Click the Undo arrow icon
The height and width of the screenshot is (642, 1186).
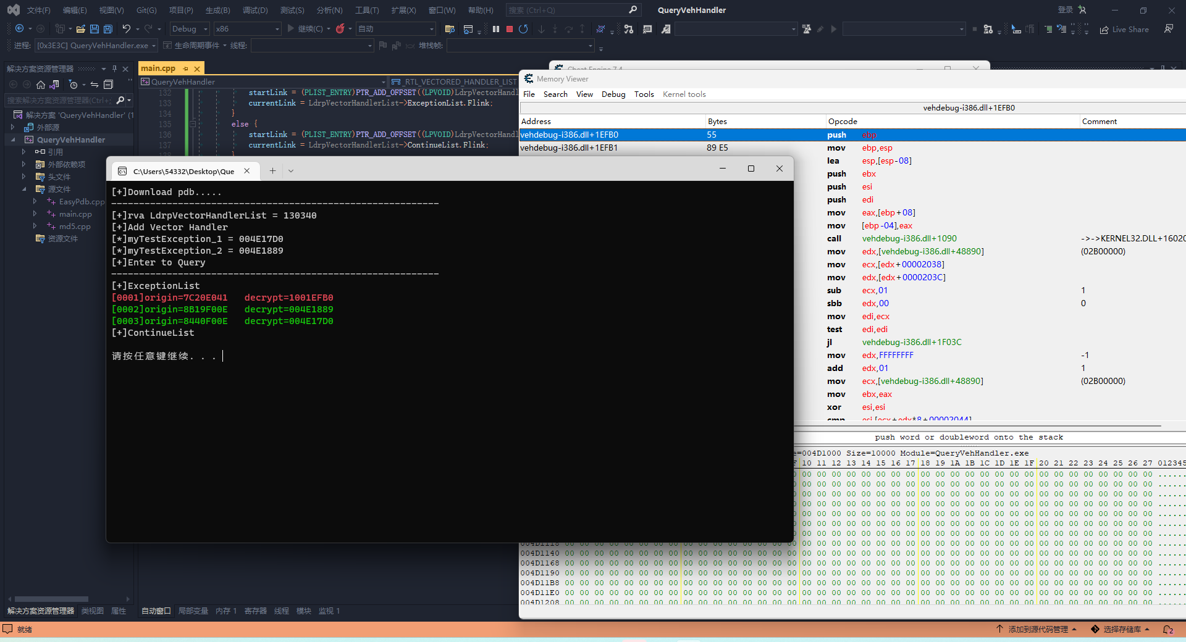[x=127, y=29]
